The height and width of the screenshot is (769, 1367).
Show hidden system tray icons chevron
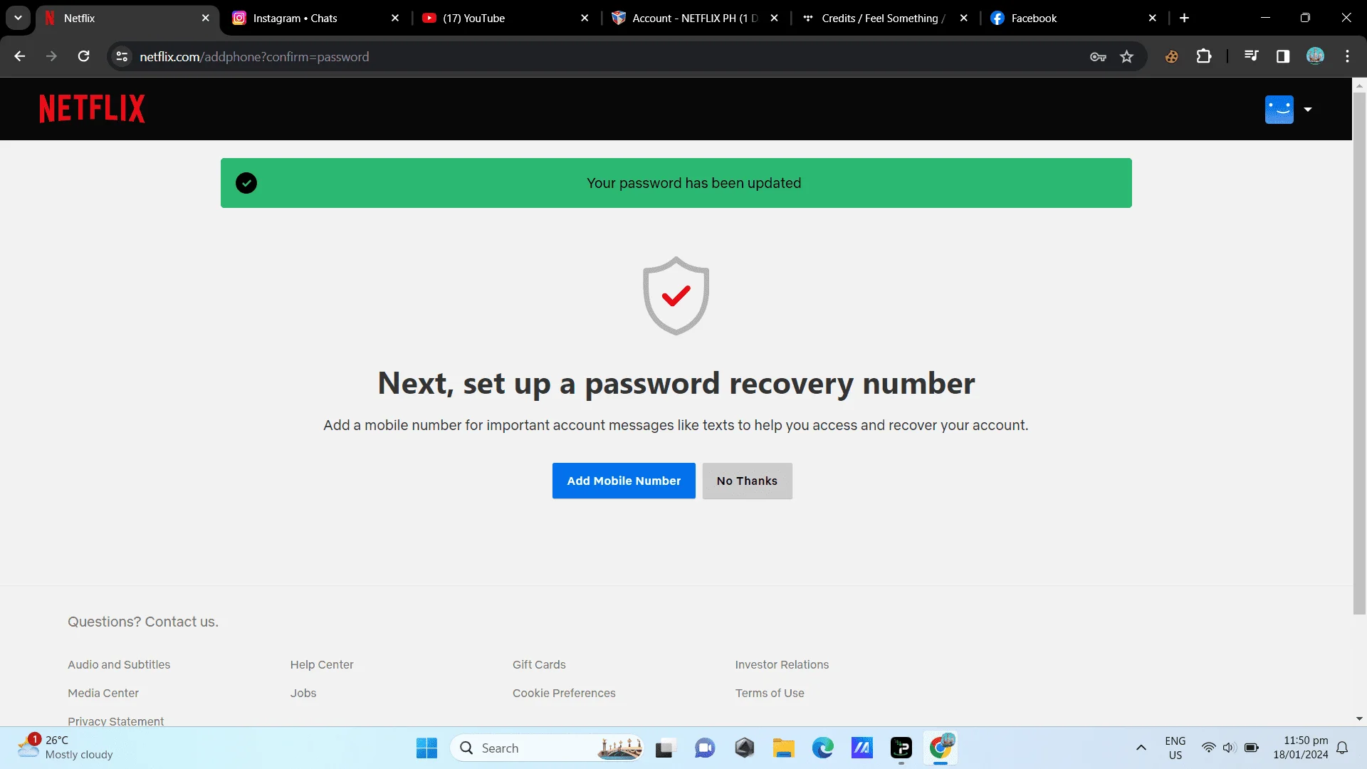[x=1141, y=748]
